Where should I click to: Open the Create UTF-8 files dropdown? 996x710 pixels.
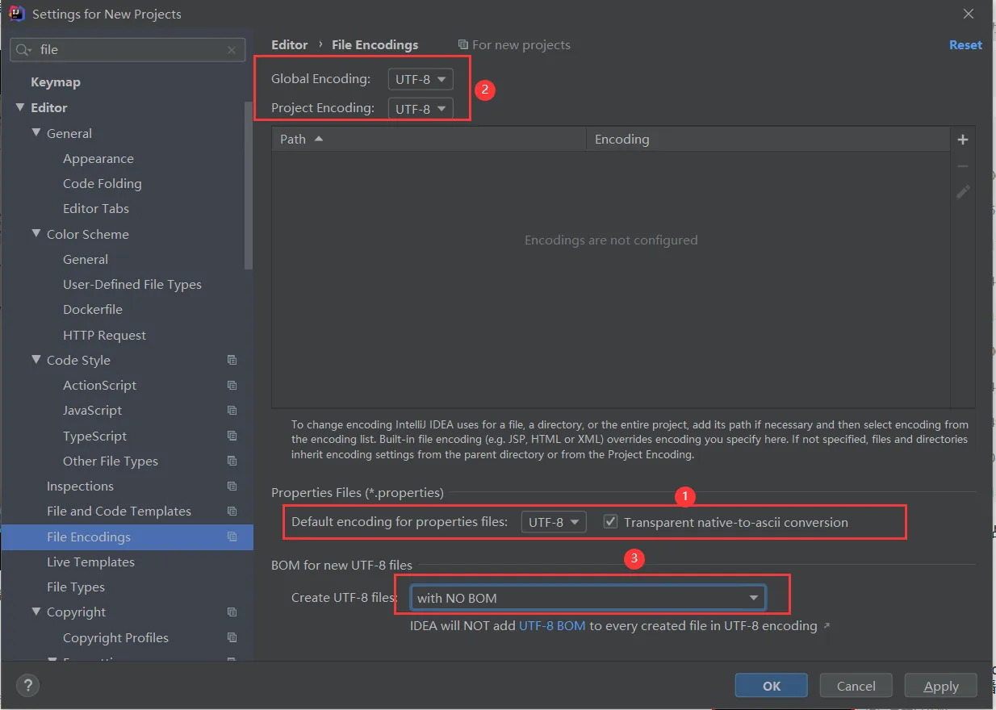(x=588, y=598)
